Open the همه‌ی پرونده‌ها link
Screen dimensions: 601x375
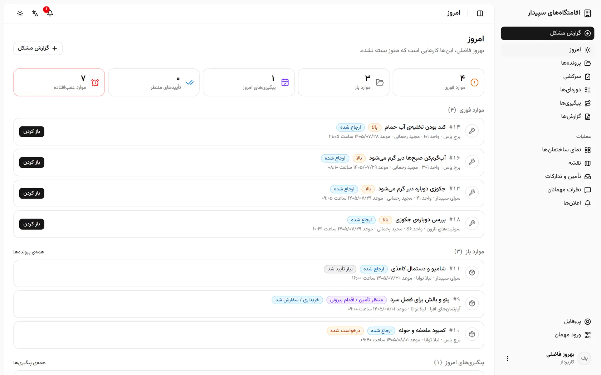point(29,252)
